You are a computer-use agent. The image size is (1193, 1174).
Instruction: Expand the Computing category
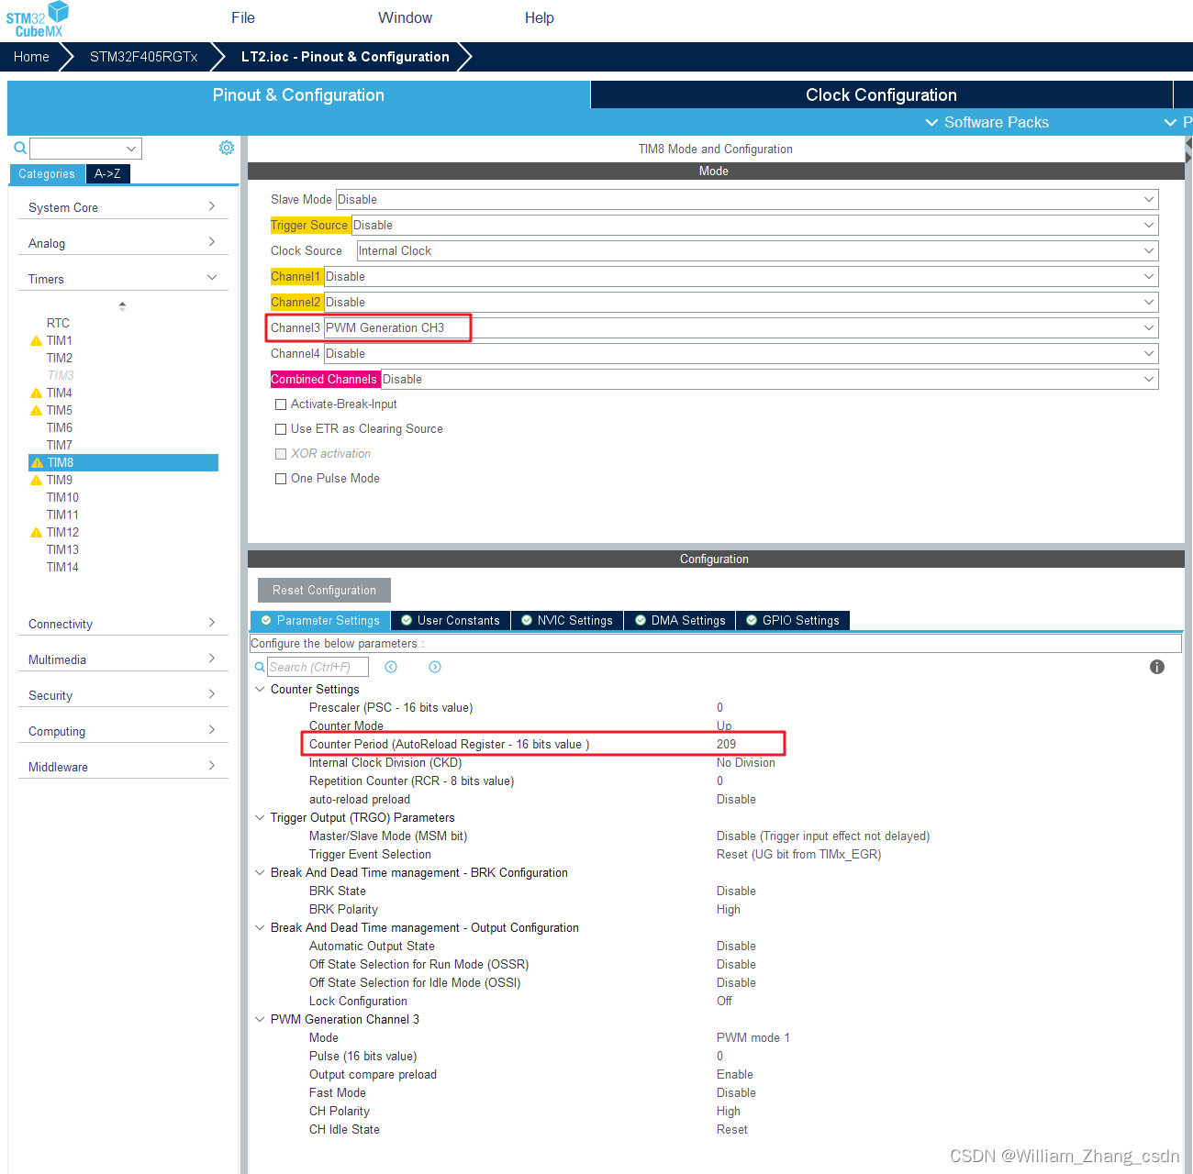tap(123, 731)
